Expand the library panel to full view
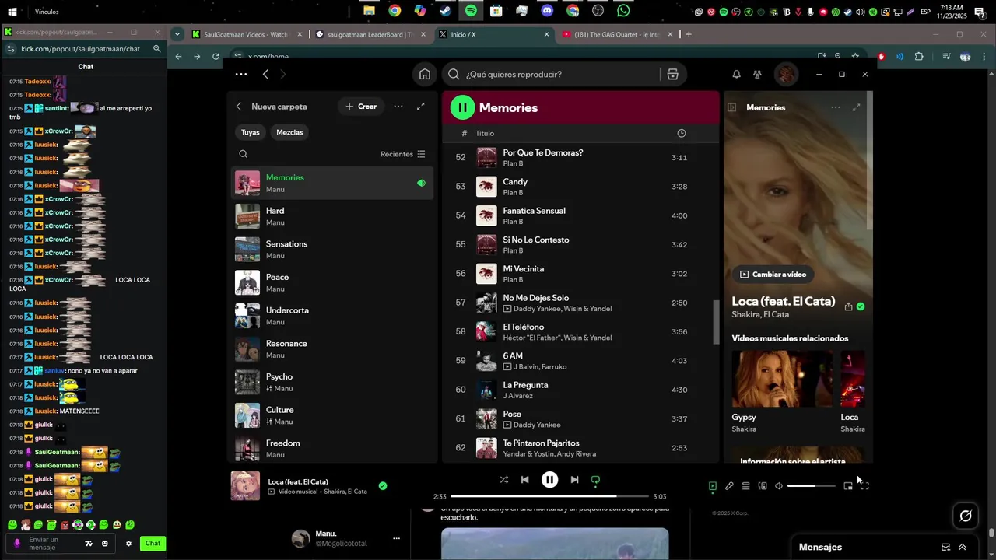996x560 pixels. (421, 107)
